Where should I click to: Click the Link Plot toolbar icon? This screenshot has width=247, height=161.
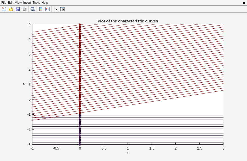32,9
